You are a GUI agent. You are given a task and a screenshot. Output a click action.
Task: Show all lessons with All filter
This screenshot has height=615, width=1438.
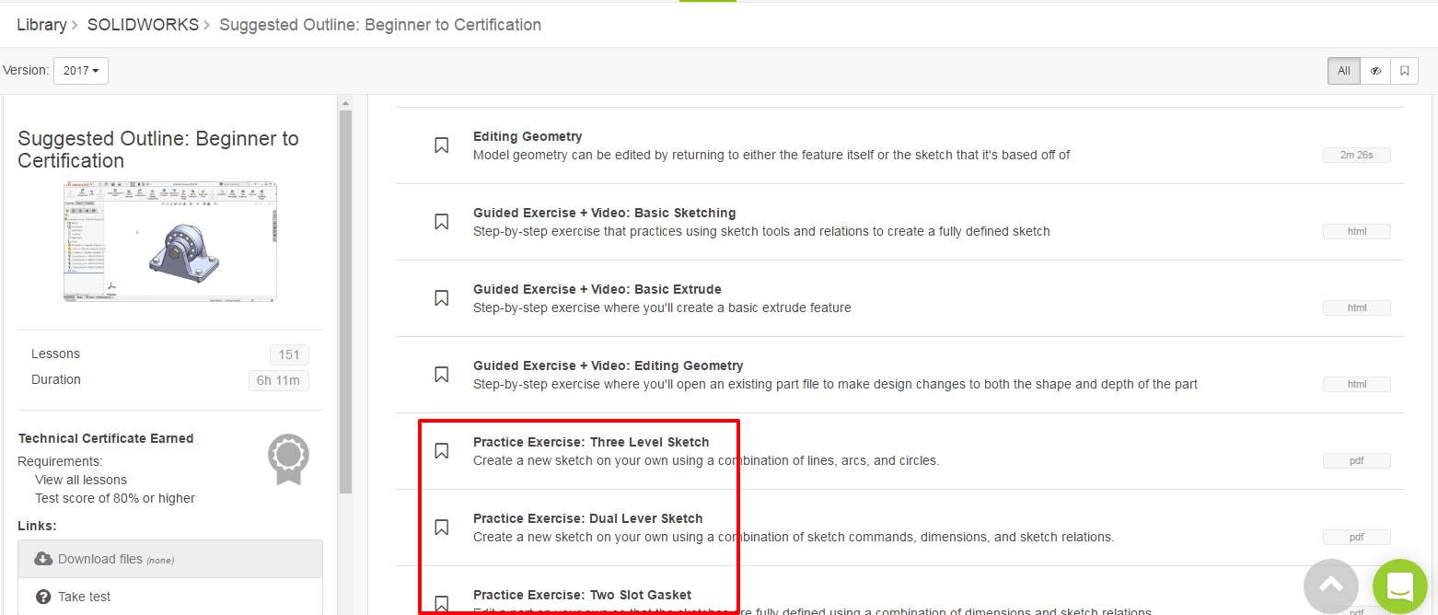coord(1343,71)
